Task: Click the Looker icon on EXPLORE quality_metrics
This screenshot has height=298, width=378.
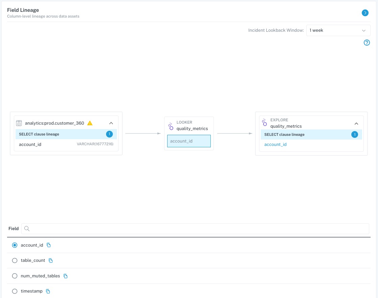Action: click(x=264, y=123)
